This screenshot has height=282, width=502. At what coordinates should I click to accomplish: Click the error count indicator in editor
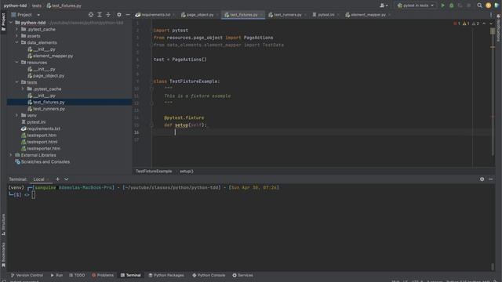457,23
